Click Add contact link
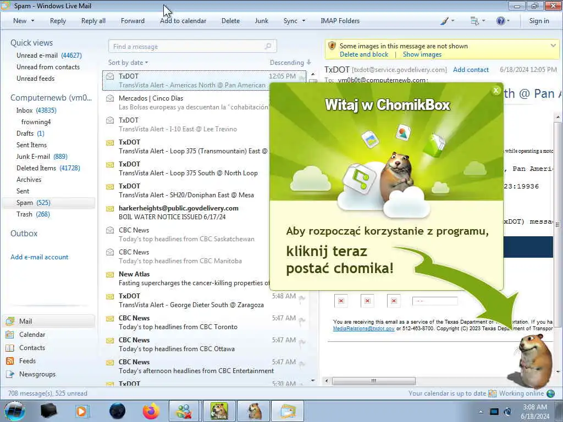The height and width of the screenshot is (422, 563). [471, 70]
